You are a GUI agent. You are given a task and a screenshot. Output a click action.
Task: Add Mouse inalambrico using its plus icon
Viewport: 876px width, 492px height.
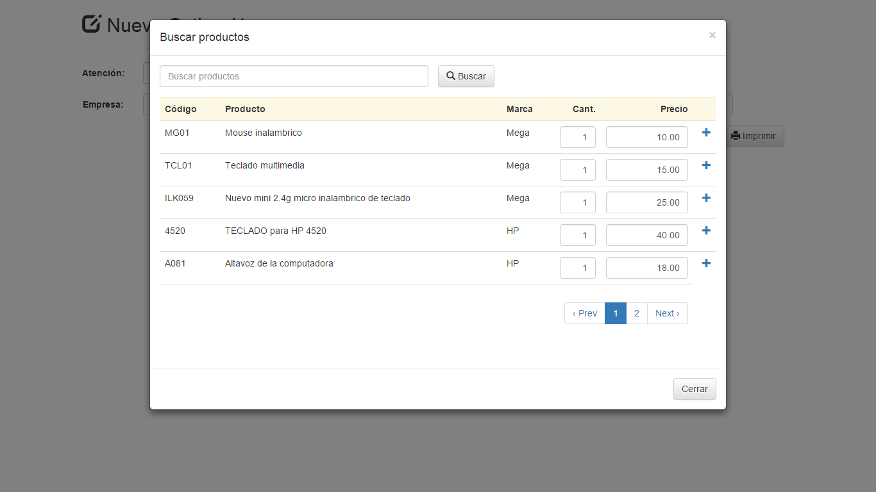click(x=706, y=133)
